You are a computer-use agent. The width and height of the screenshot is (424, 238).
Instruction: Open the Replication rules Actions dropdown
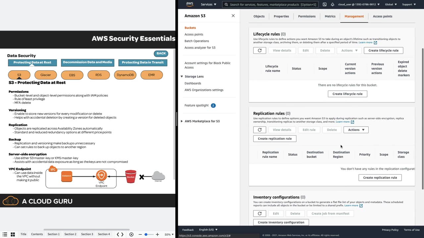tap(356, 130)
